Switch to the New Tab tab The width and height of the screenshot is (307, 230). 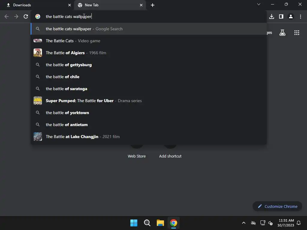(x=110, y=5)
